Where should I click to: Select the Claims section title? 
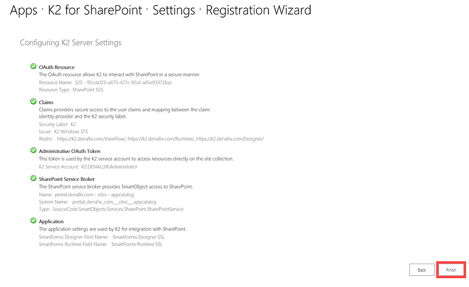(46, 102)
